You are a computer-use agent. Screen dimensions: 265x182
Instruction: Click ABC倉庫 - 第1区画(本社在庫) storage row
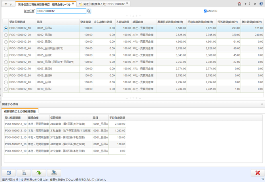pos(65,124)
